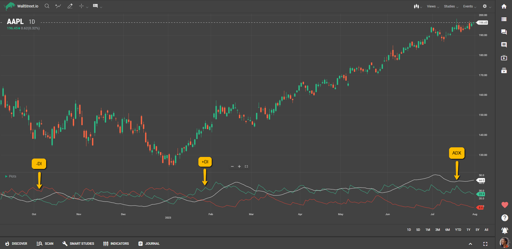Toggle fullscreen at bottom right corner

485,244
